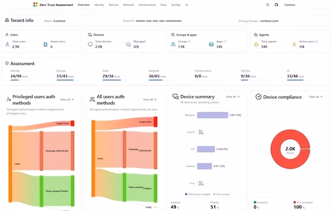
Task: Click the All users auth methods icon
Action: [x=92, y=99]
